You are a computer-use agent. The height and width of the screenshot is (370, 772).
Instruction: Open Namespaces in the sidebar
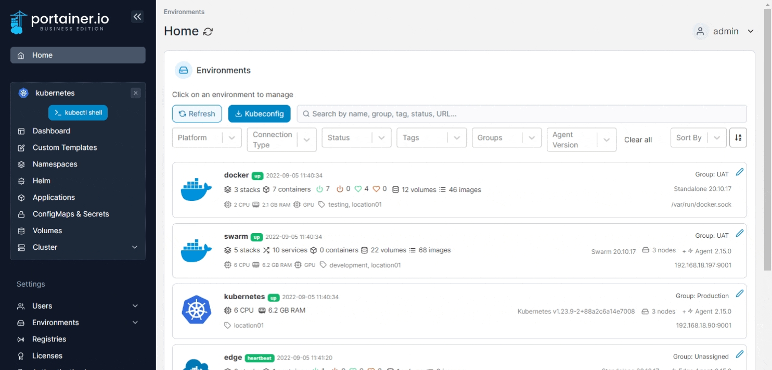[x=55, y=164]
